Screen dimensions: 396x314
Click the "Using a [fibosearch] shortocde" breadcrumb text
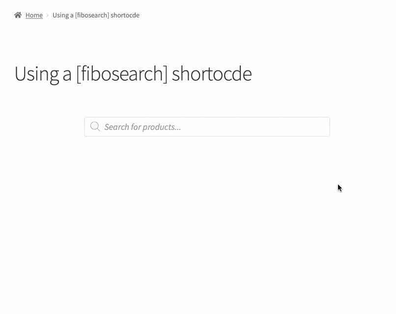click(96, 15)
